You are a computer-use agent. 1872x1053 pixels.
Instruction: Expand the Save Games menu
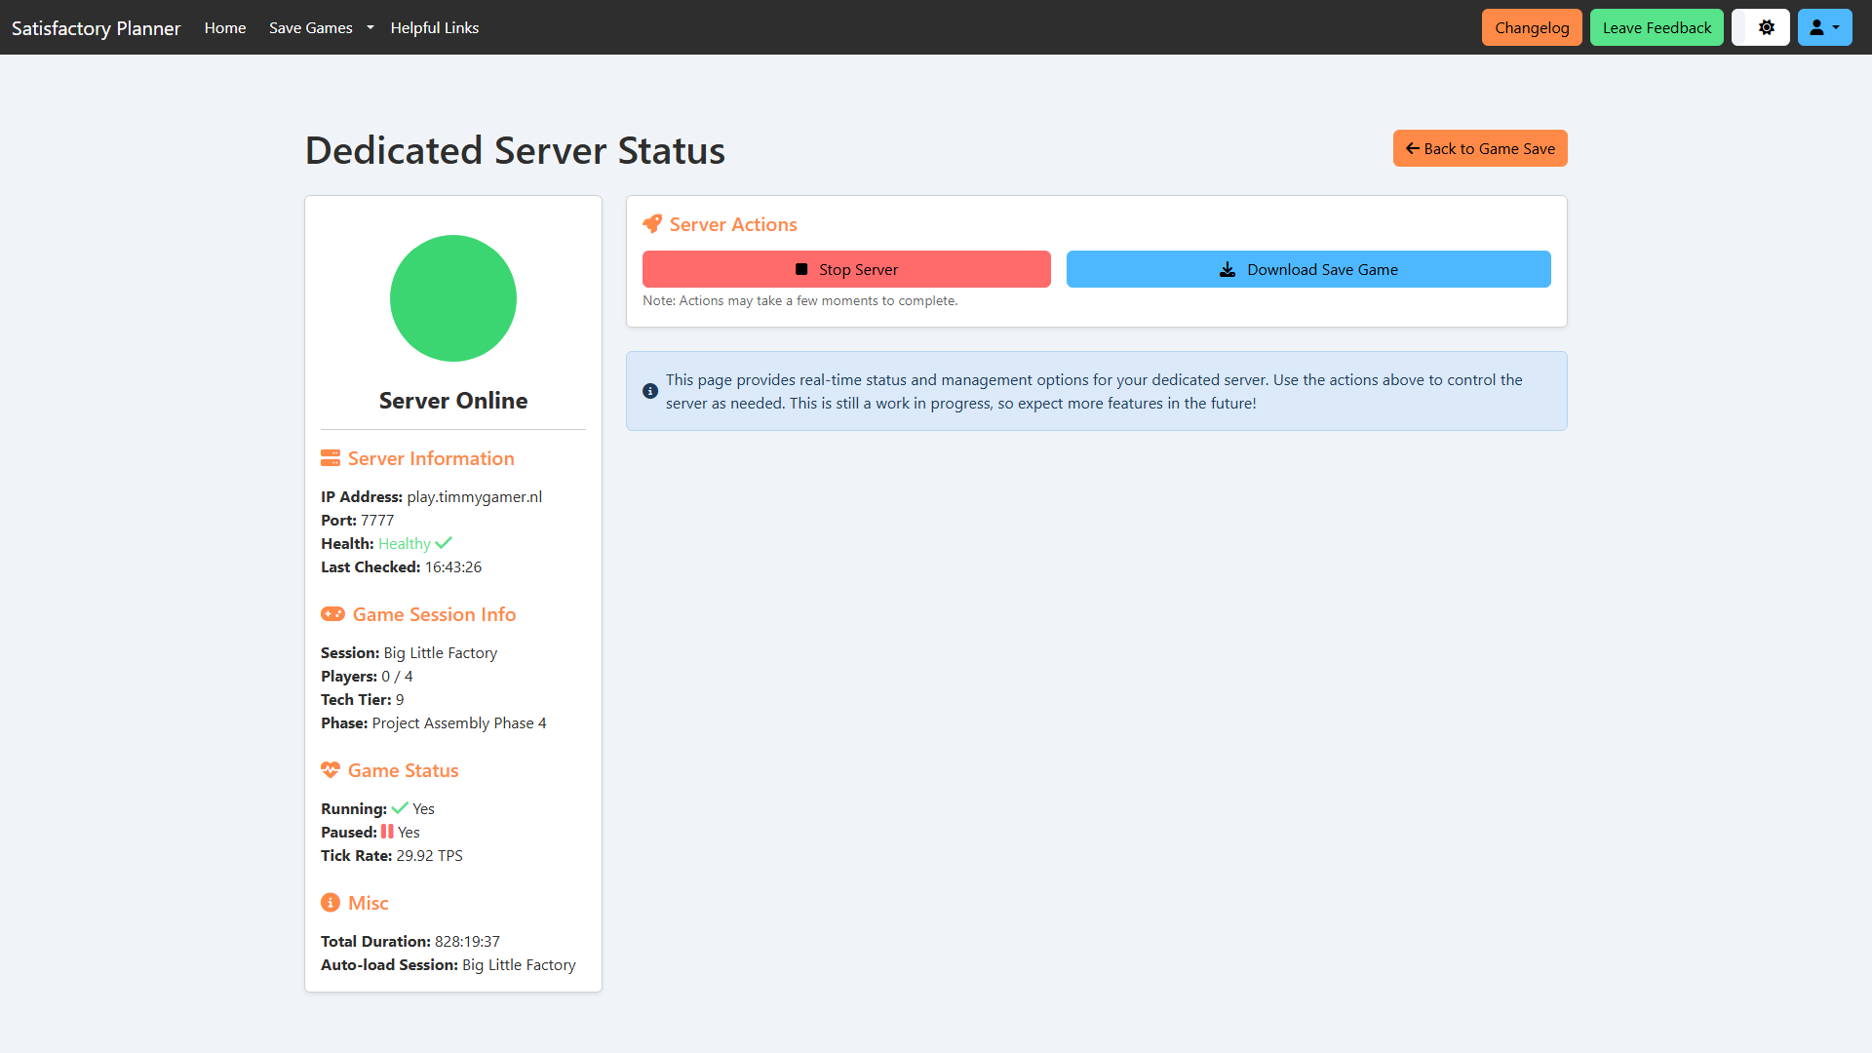(310, 27)
